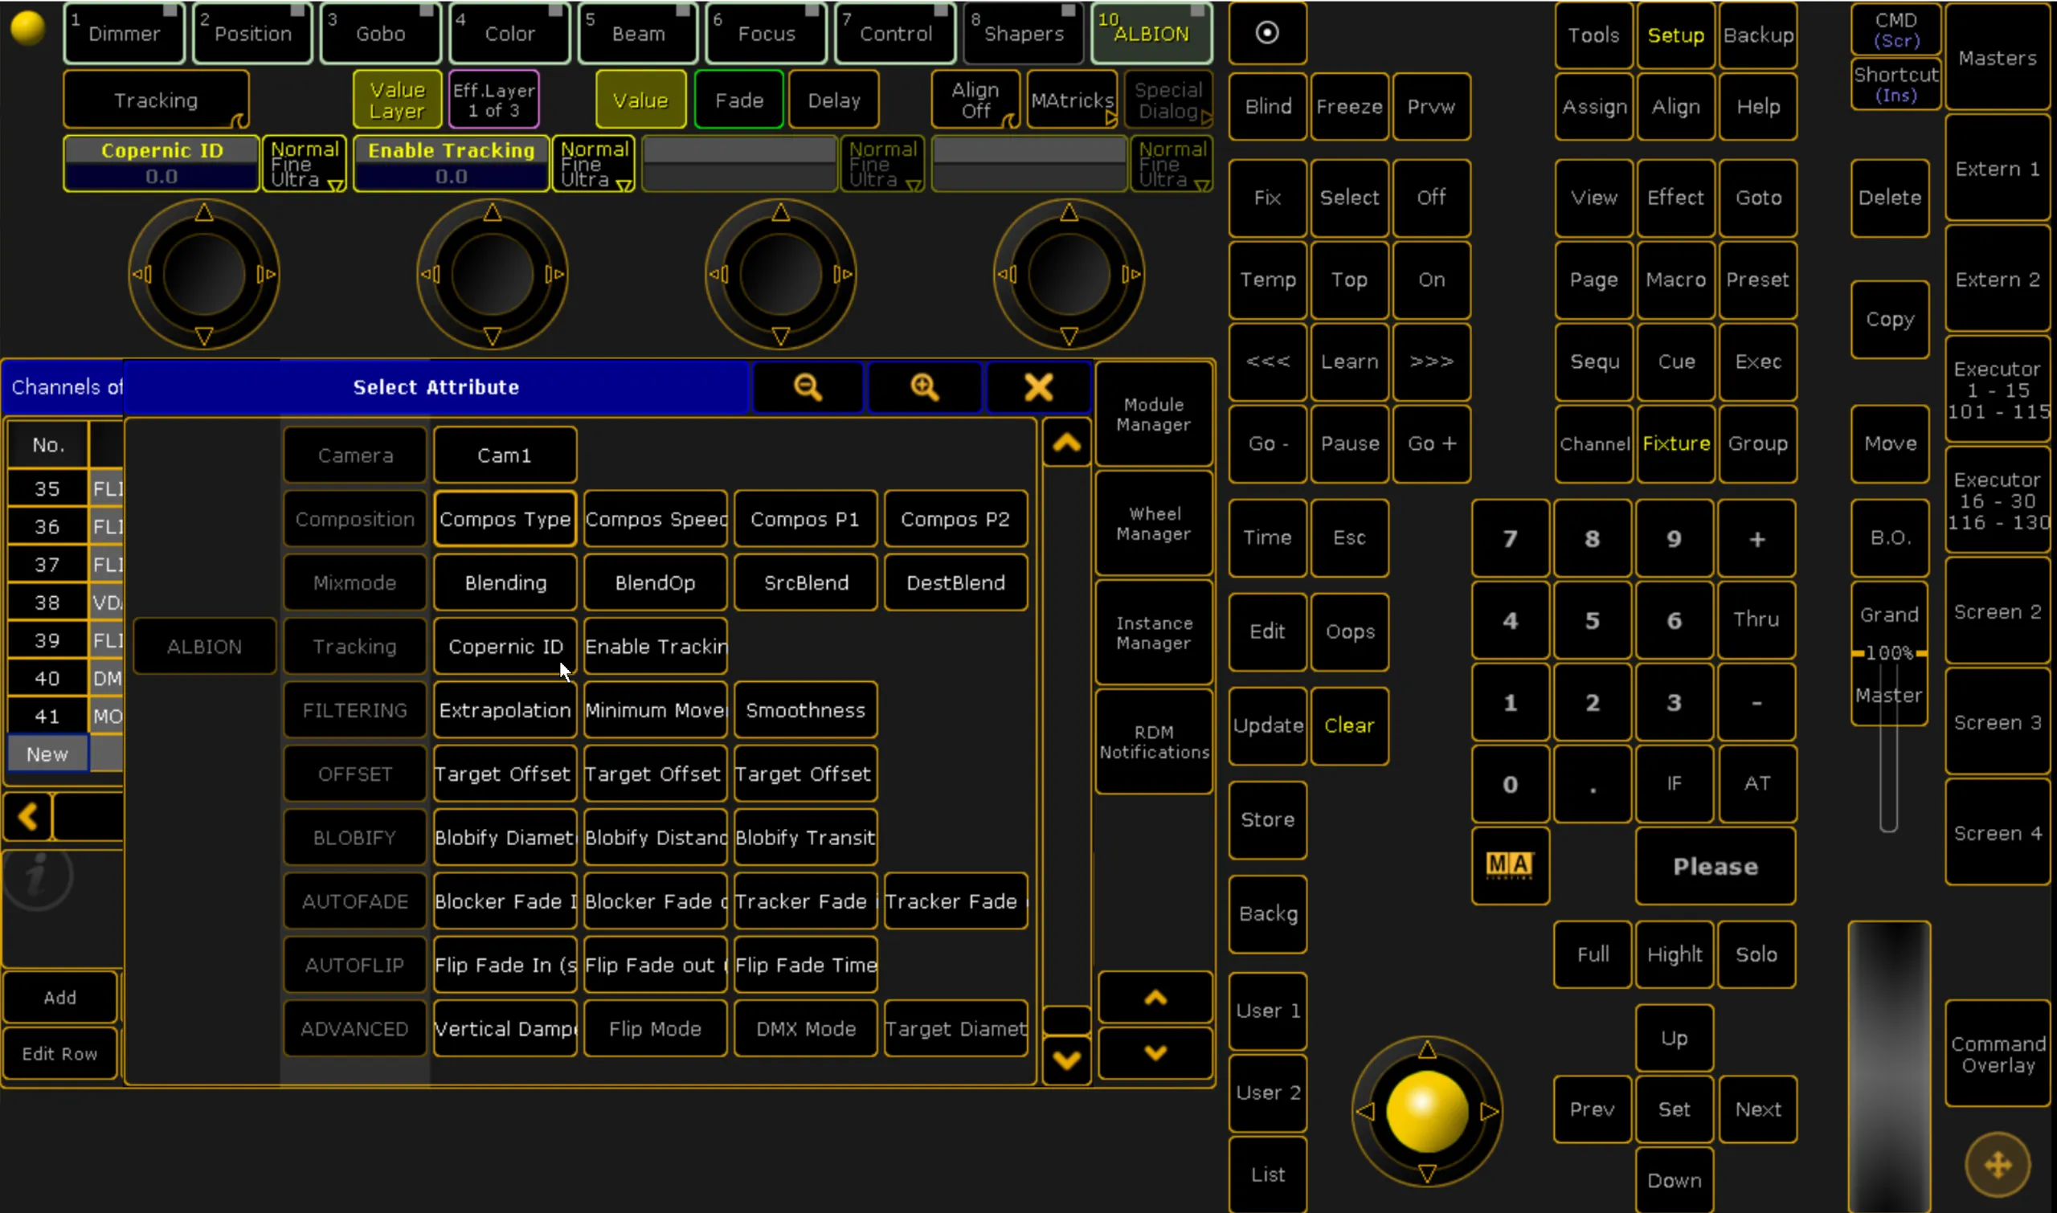Expand the MAtricks button

point(1073,100)
